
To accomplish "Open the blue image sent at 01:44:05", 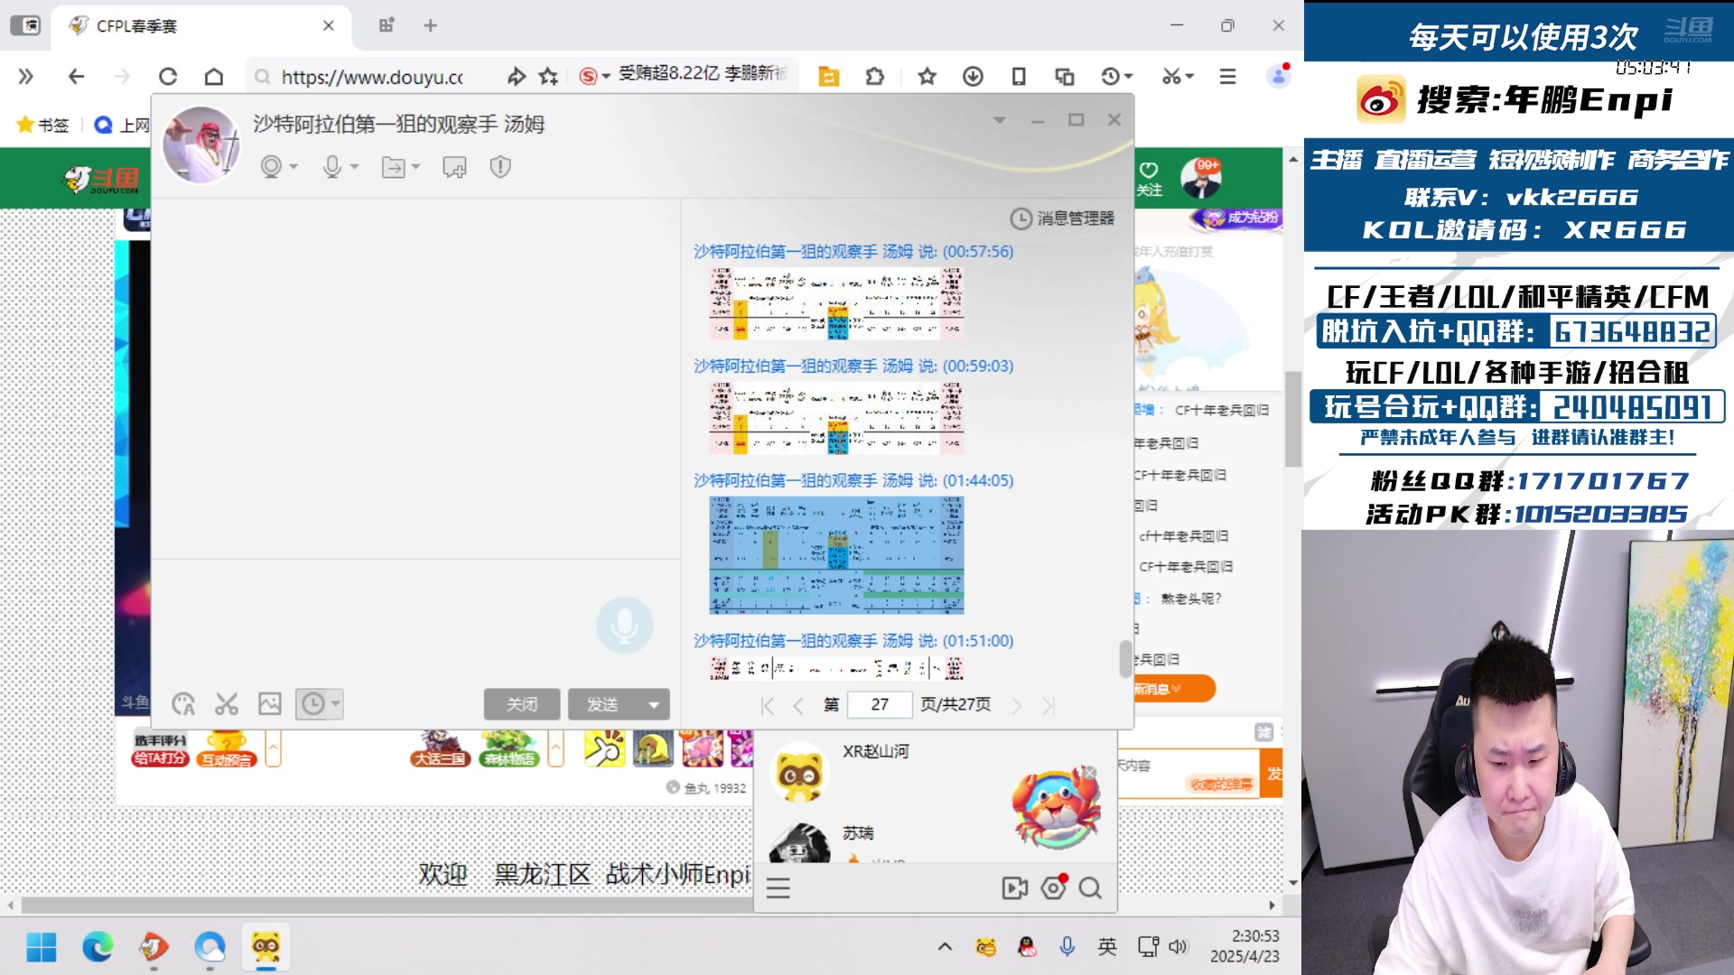I will (x=836, y=555).
